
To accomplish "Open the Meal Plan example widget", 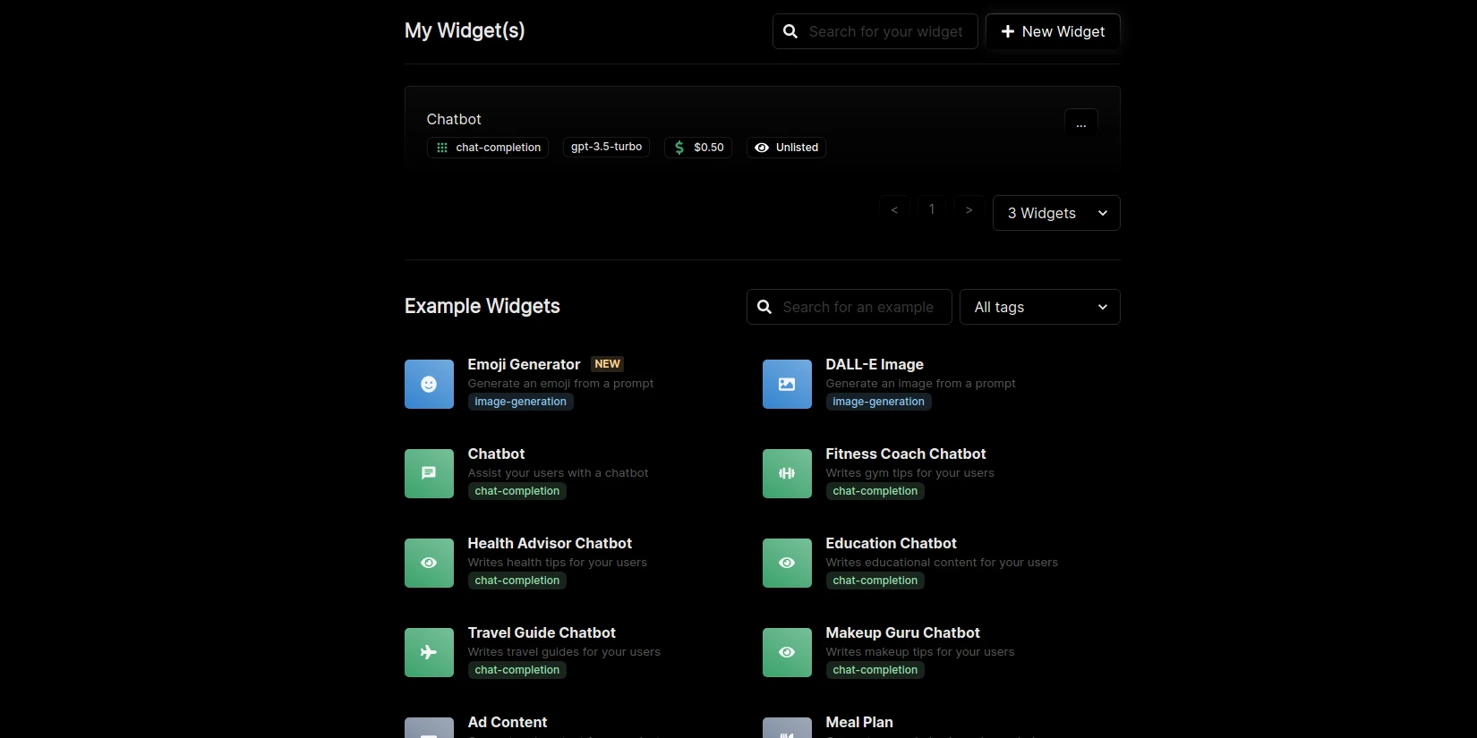I will [858, 723].
